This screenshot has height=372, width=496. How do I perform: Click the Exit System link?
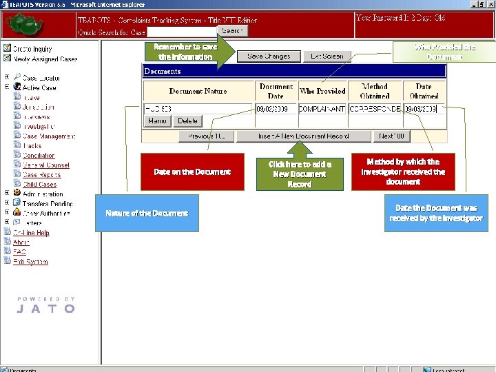click(x=31, y=262)
